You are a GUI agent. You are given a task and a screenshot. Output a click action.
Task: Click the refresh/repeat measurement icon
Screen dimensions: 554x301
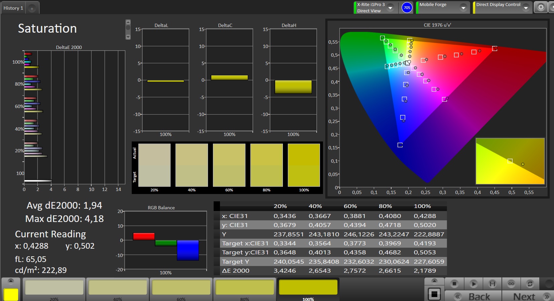pos(530,284)
